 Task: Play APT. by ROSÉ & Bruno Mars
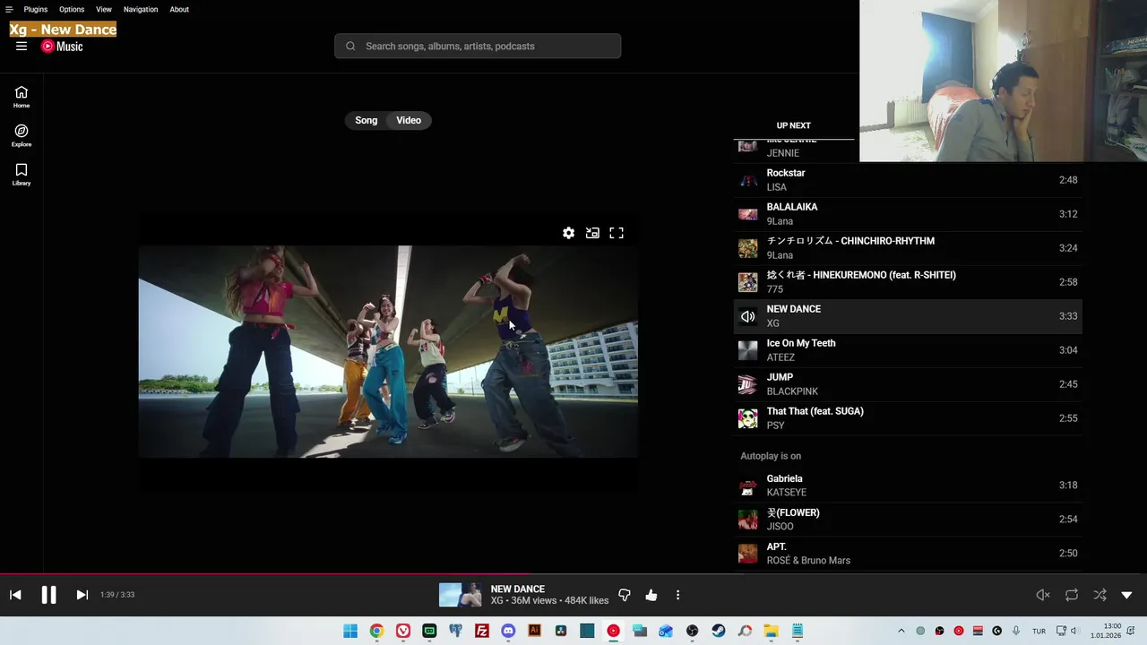click(908, 554)
